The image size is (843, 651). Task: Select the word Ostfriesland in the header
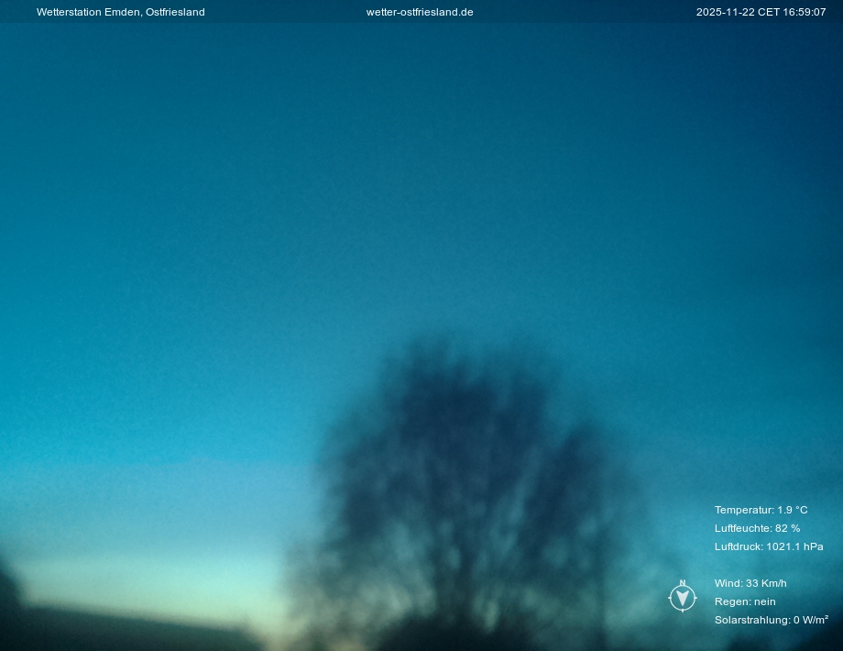point(175,12)
